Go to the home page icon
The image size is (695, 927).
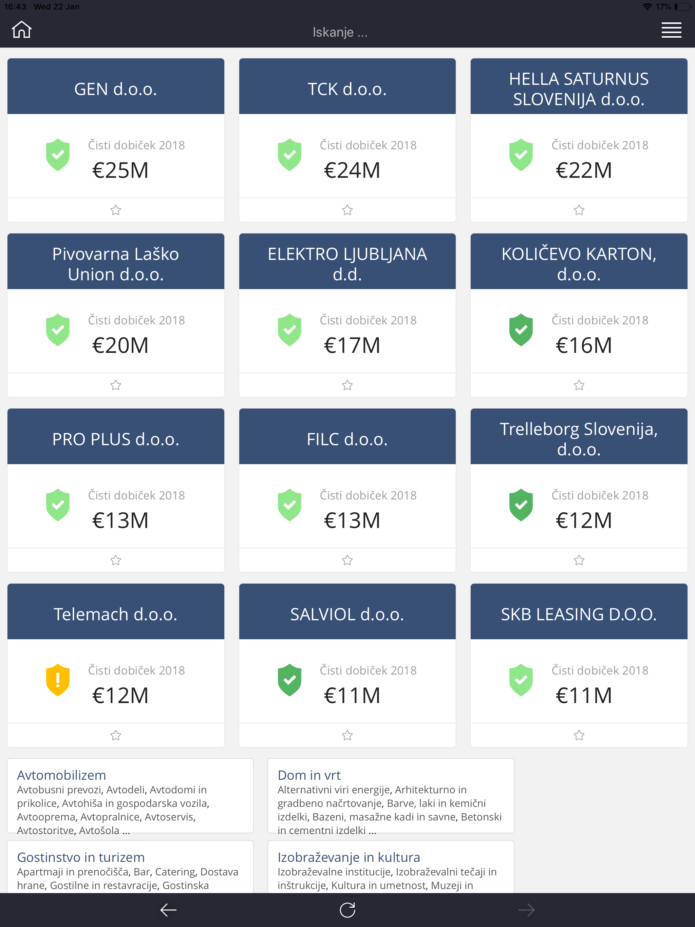pos(22,30)
